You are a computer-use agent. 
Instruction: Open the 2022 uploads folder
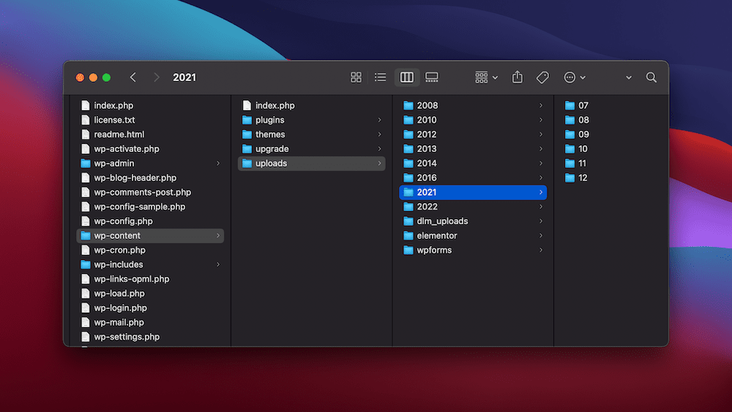pos(473,207)
